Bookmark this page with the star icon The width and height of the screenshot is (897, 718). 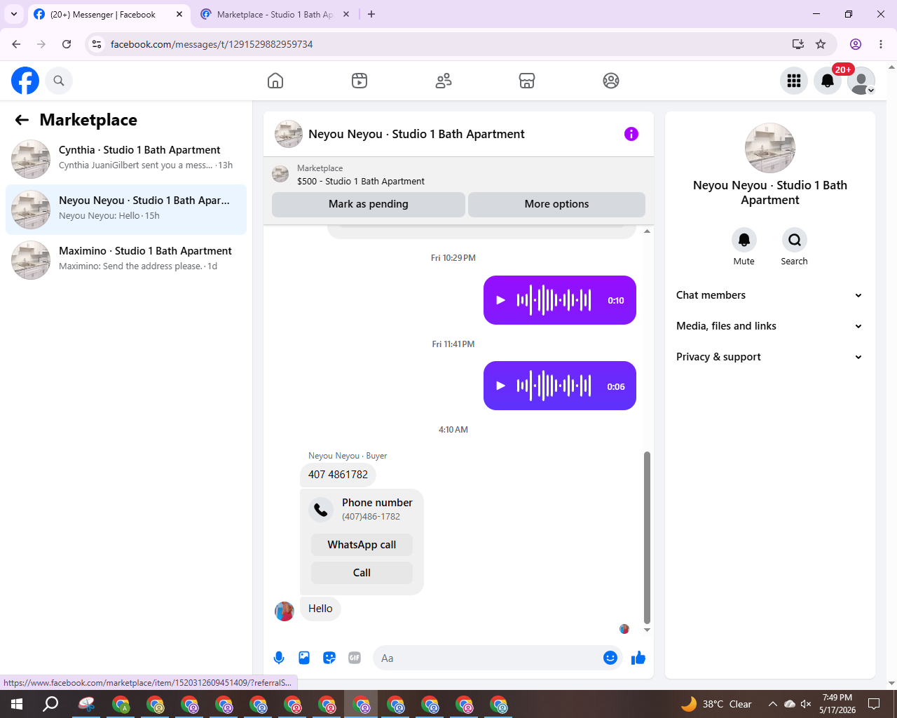click(x=821, y=44)
